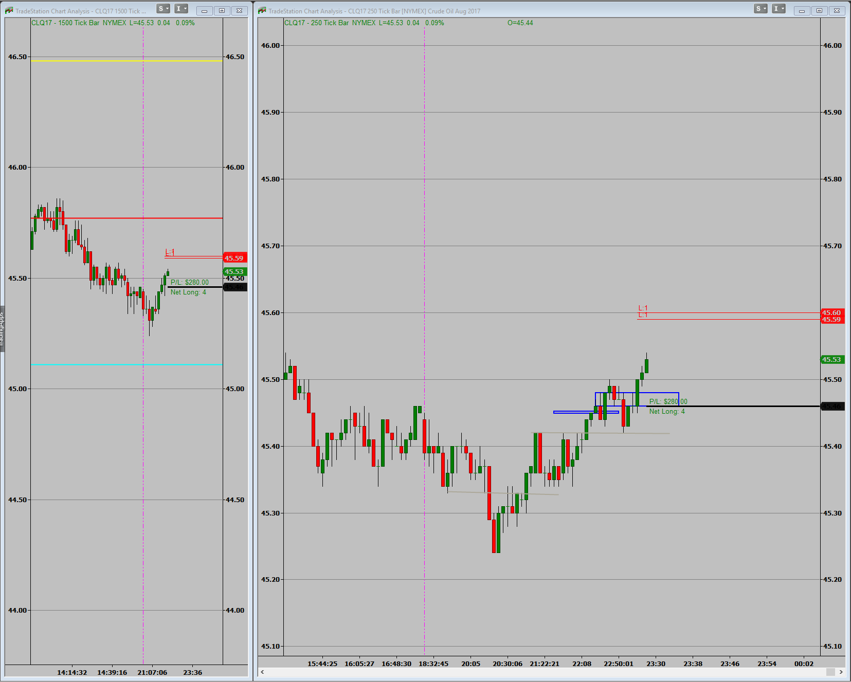Viewport: 851px width, 682px height.
Task: Click the horizontal scrollbar thumb under the 250 Tick chart
Action: [830, 672]
